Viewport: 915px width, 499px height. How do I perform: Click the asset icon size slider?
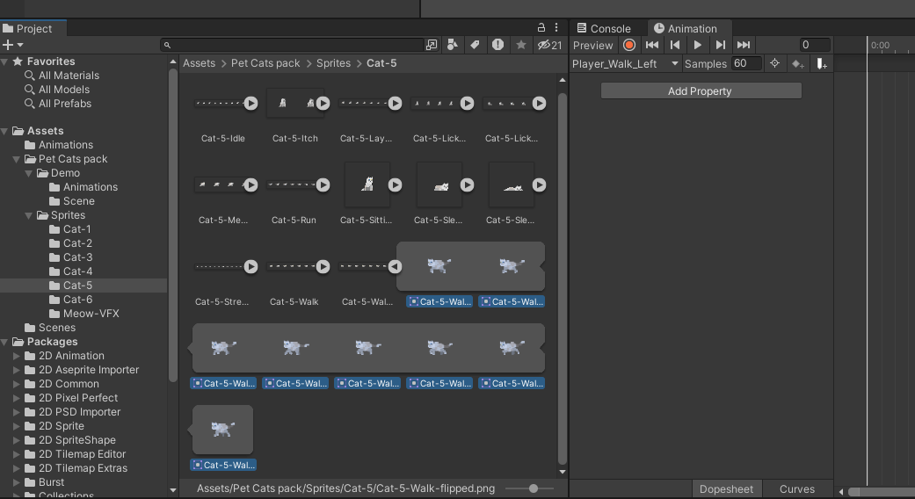tap(533, 488)
